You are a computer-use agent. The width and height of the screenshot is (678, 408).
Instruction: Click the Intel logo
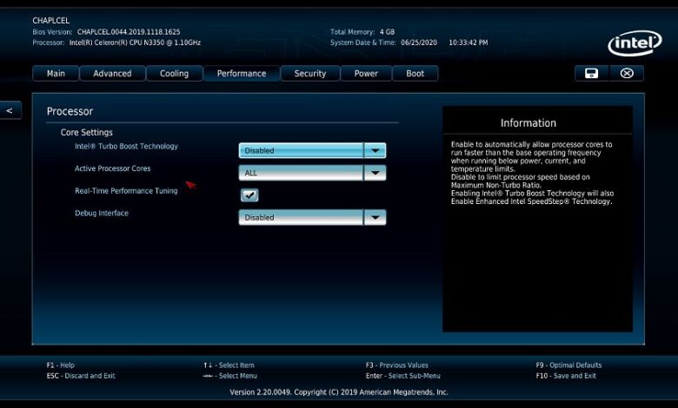pyautogui.click(x=635, y=43)
